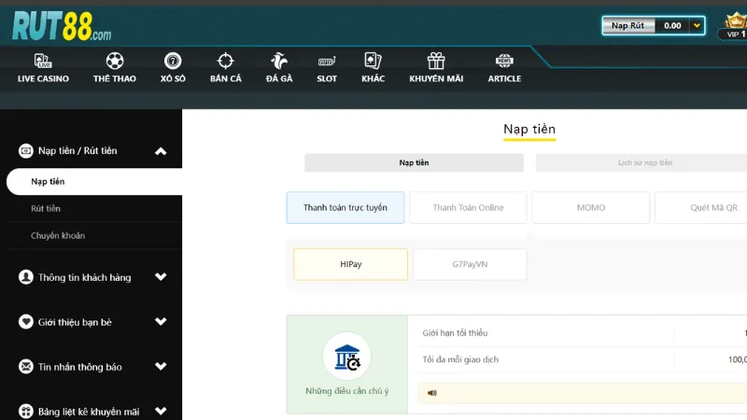747x420 pixels.
Task: Open Bắn Cá crosshair icon
Action: 225,61
